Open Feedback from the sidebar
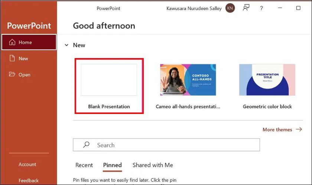312x185 pixels. (29, 181)
